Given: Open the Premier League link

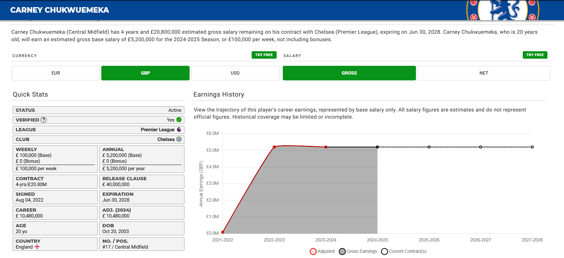Looking at the screenshot, I should (157, 130).
